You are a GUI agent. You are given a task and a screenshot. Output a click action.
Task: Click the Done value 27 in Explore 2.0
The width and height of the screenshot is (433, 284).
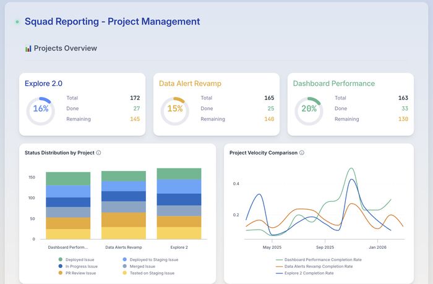137,109
